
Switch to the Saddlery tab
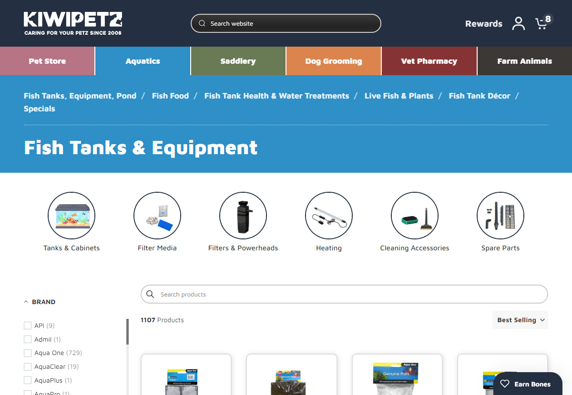238,61
